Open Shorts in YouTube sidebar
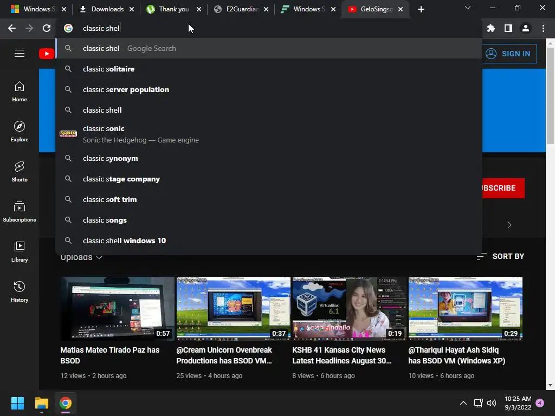 click(x=20, y=172)
